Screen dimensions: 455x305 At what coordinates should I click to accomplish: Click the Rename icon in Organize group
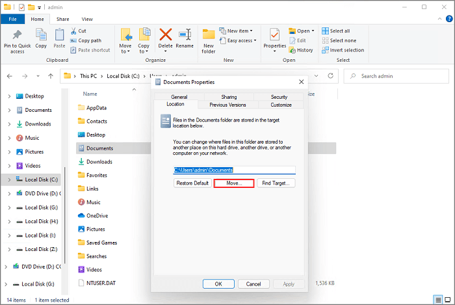[185, 36]
